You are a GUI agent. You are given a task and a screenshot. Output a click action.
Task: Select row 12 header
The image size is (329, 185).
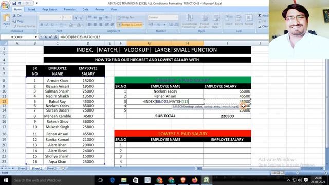click(4, 102)
